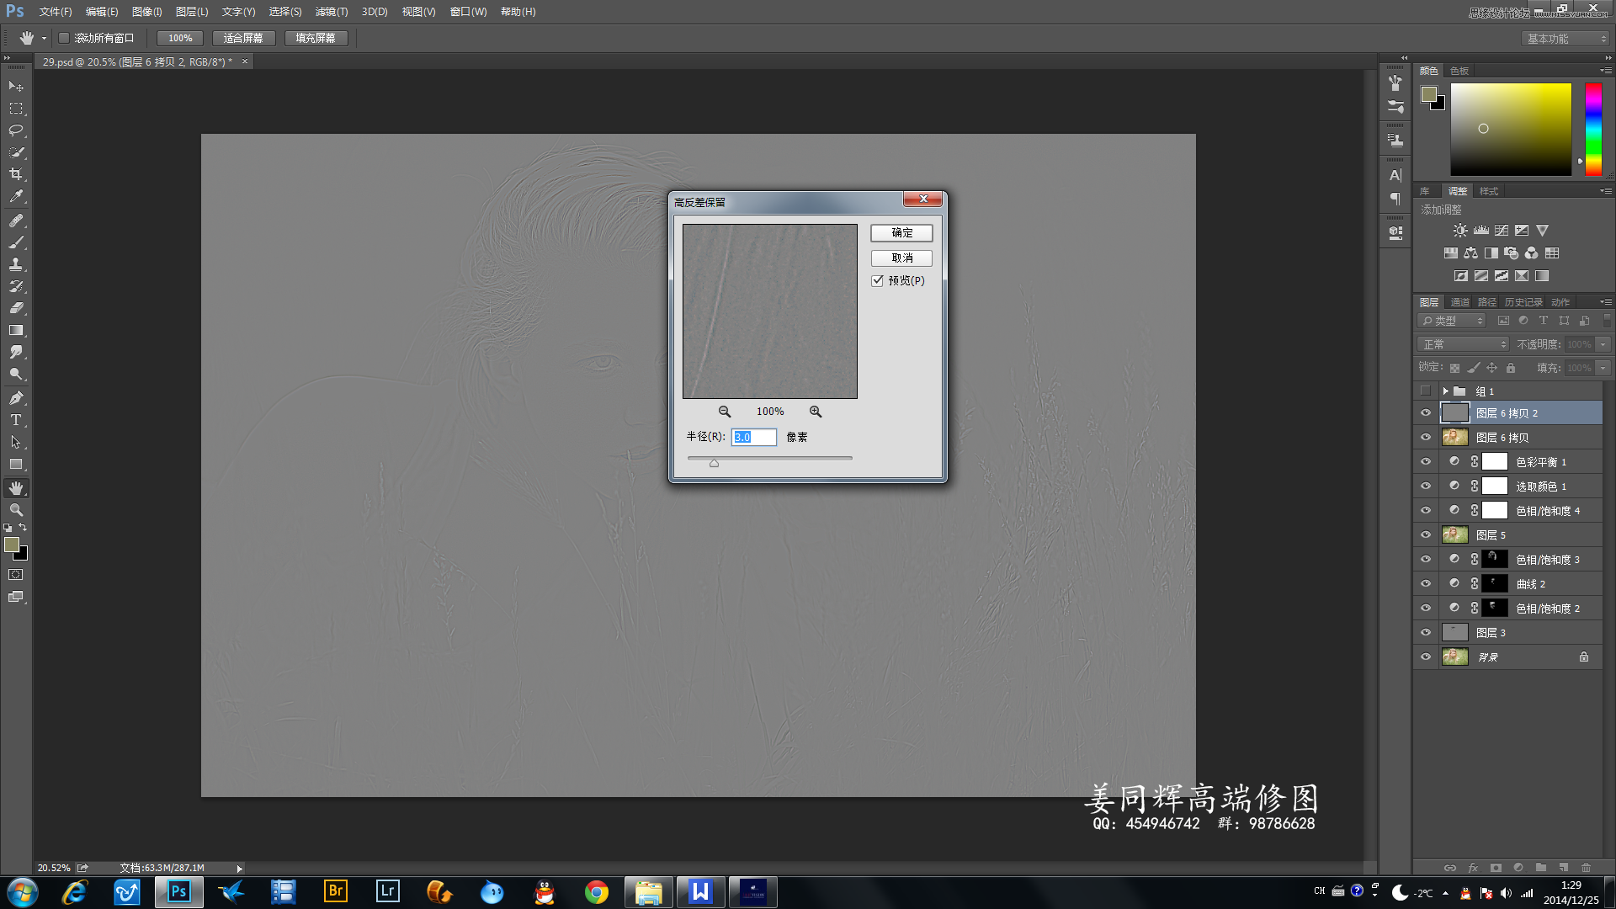Open the blend mode 正常 dropdown
The image size is (1616, 909).
click(1464, 344)
